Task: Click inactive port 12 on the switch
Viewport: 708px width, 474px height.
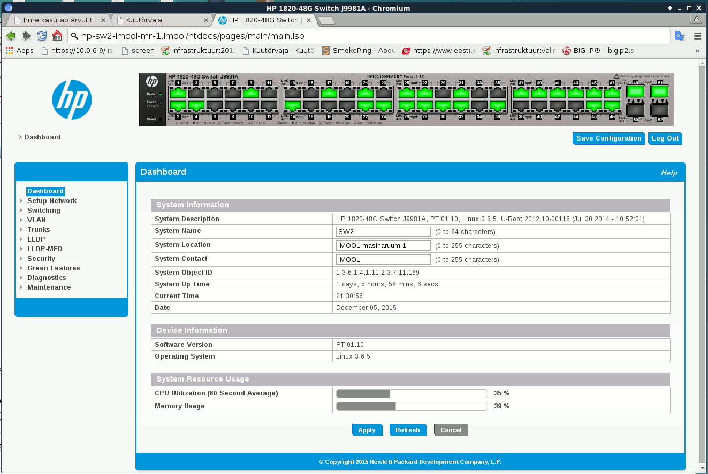Action: 269,105
